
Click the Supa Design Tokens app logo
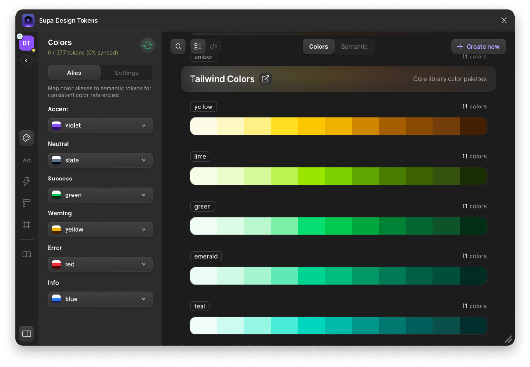pyautogui.click(x=28, y=21)
